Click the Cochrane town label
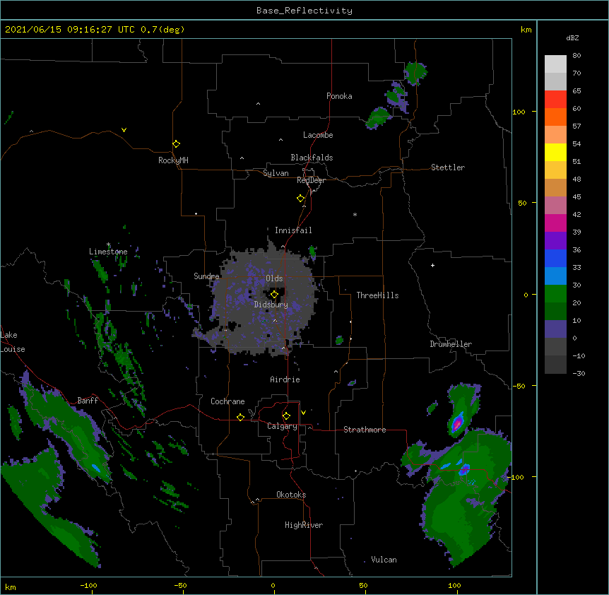This screenshot has width=609, height=595. pyautogui.click(x=227, y=401)
